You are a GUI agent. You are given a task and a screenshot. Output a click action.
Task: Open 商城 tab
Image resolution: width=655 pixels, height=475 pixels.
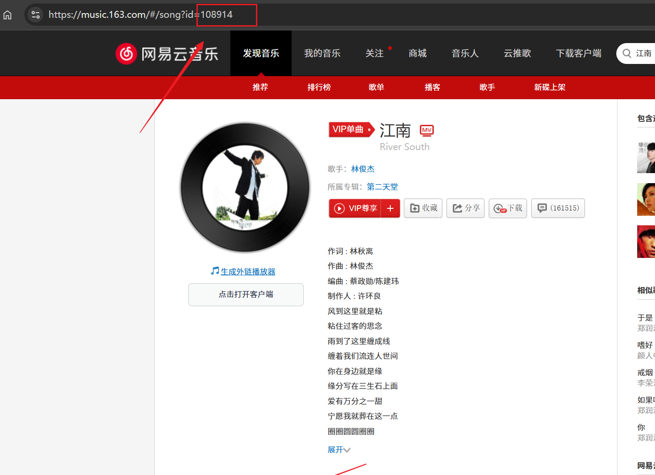point(417,53)
